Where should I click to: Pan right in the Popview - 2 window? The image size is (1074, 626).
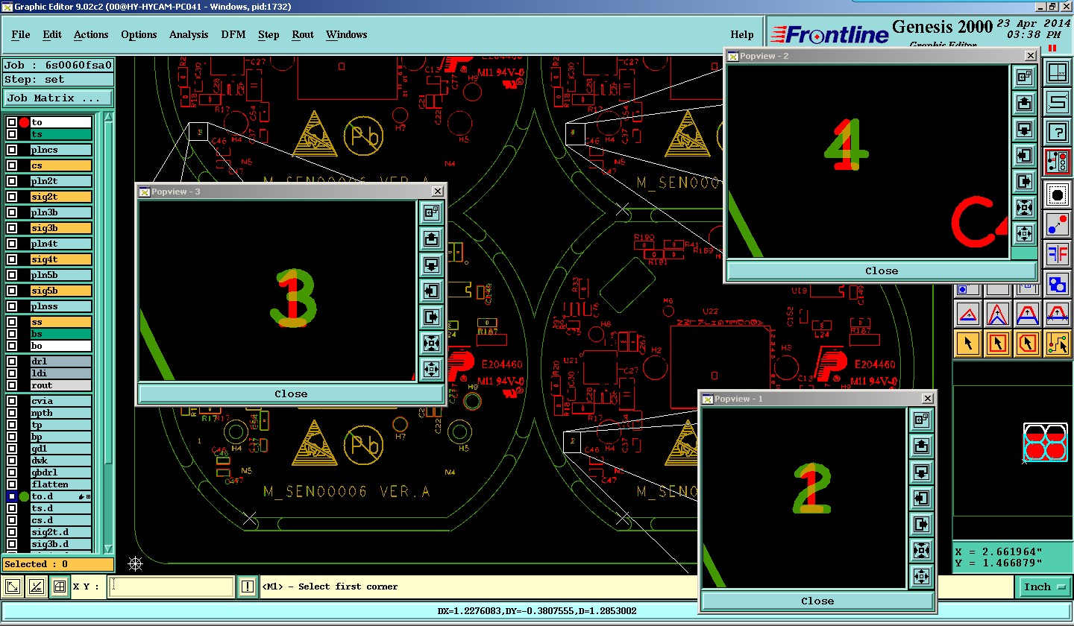click(x=1024, y=181)
